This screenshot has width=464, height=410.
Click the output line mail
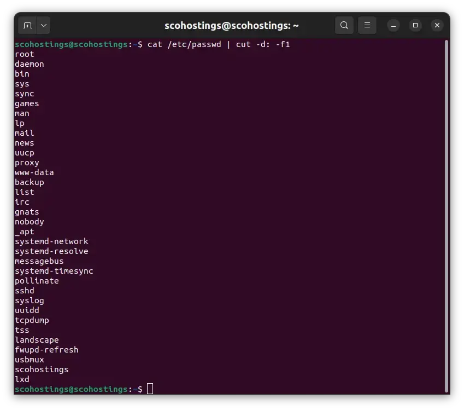25,133
